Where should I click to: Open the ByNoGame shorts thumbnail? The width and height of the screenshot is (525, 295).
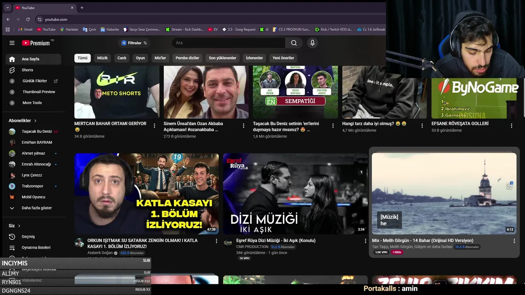(x=474, y=98)
